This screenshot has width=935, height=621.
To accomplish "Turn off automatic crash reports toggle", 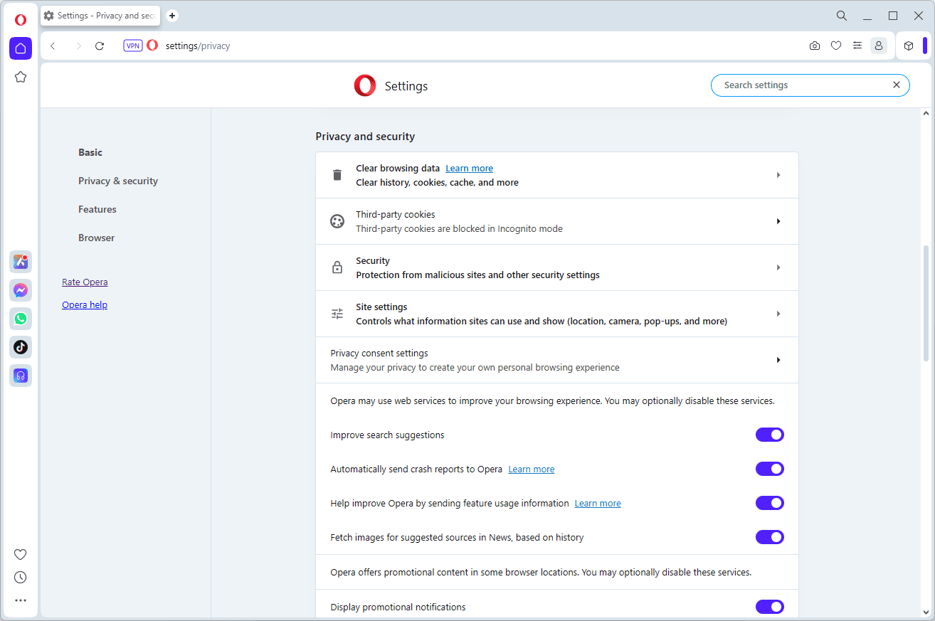I will [x=769, y=469].
